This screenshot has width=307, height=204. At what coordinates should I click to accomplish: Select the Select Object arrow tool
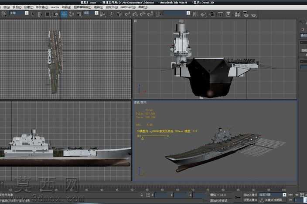click(32, 14)
